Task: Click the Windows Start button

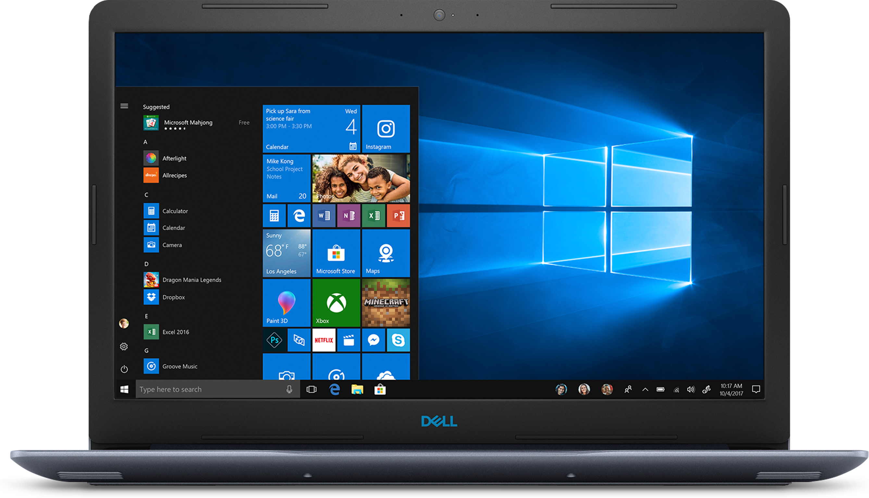Action: (124, 389)
